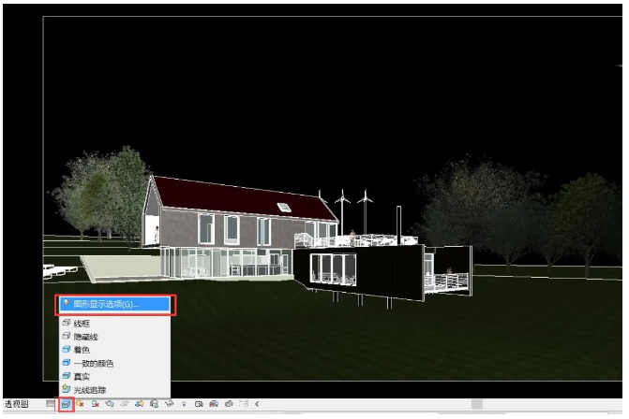Select 着色 visual style
629x419 pixels.
tap(115, 350)
